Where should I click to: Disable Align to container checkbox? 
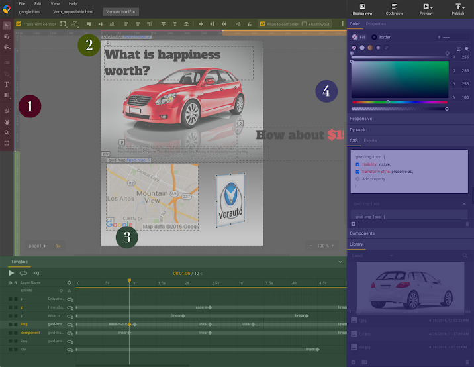(x=262, y=24)
